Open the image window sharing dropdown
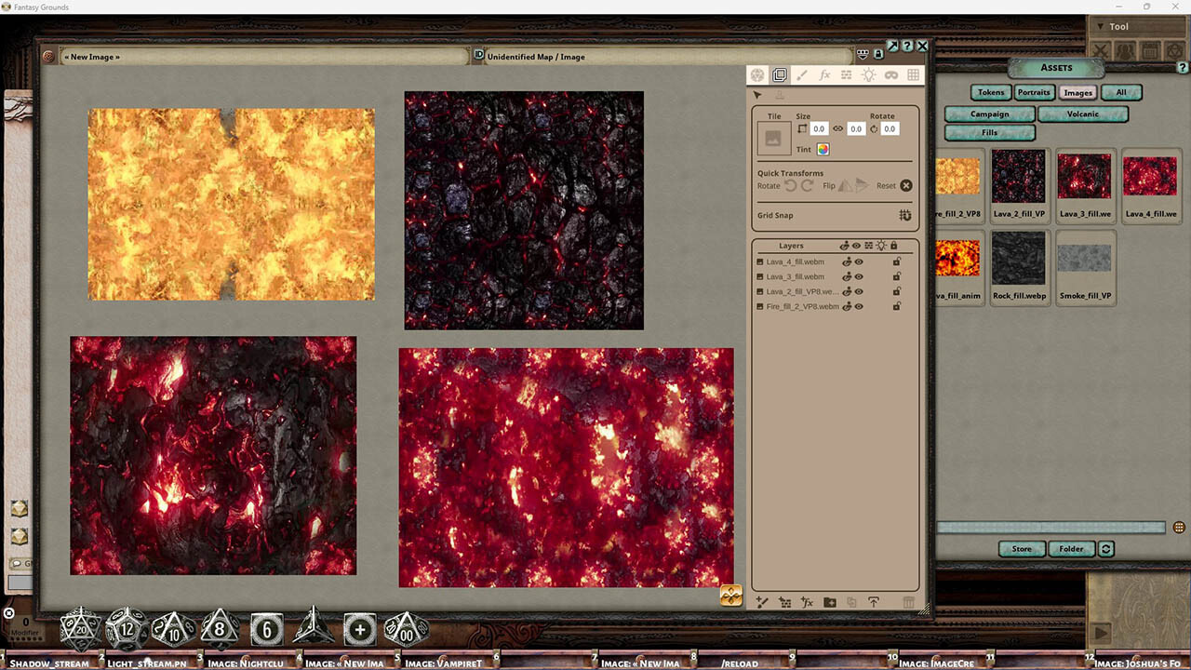Viewport: 1191px width, 670px height. click(x=863, y=55)
